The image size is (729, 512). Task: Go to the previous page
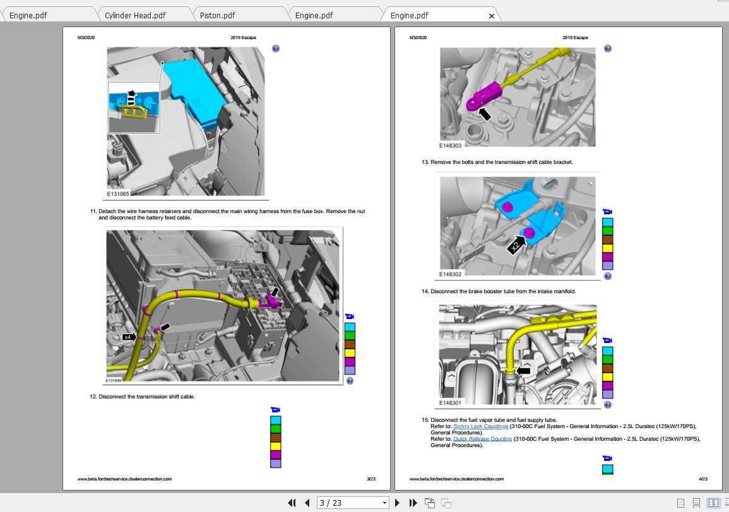click(307, 503)
